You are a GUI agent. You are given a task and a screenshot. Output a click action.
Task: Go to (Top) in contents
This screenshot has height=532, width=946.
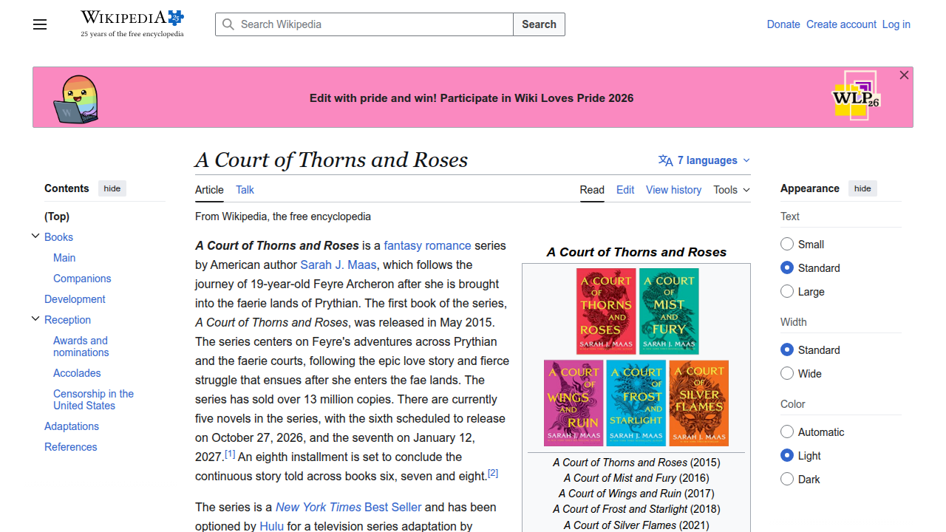click(x=57, y=216)
